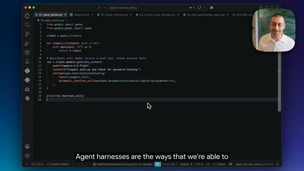Open the errors and warnings counter

point(37,164)
